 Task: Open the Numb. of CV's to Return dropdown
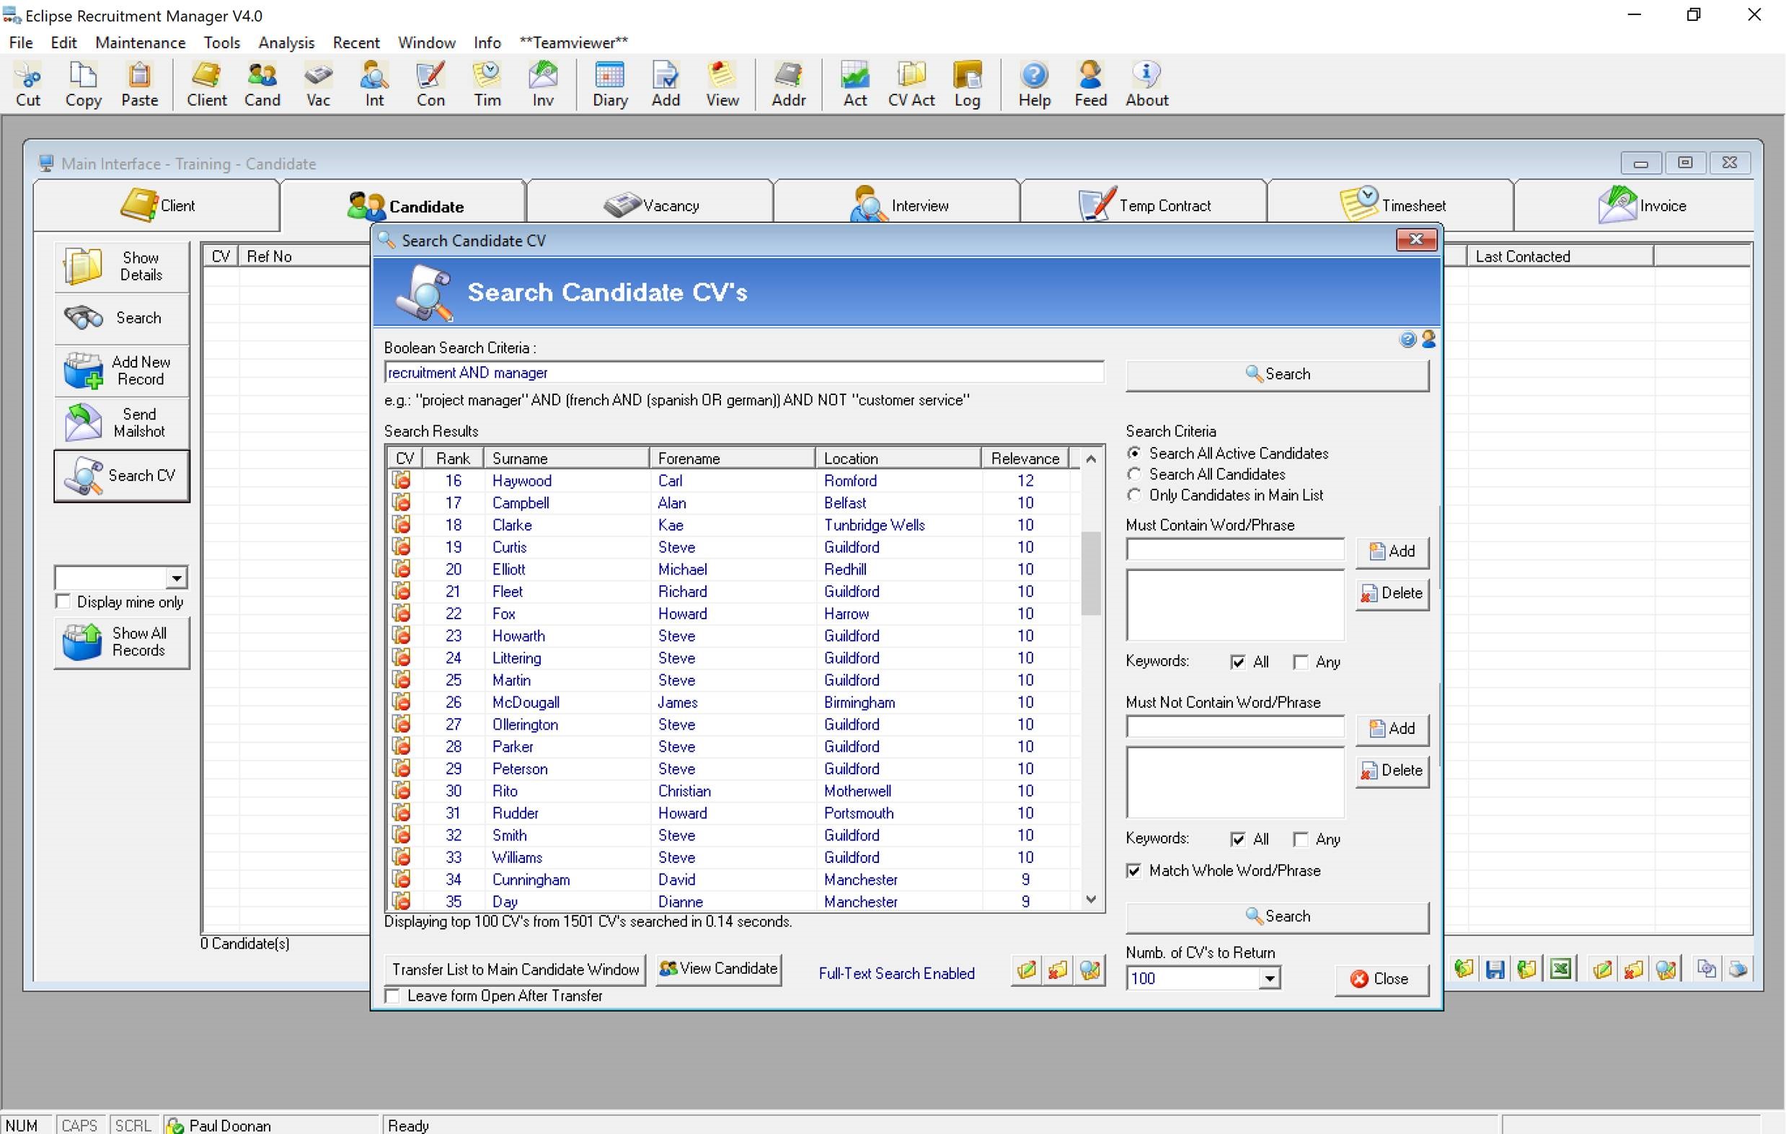point(1270,978)
